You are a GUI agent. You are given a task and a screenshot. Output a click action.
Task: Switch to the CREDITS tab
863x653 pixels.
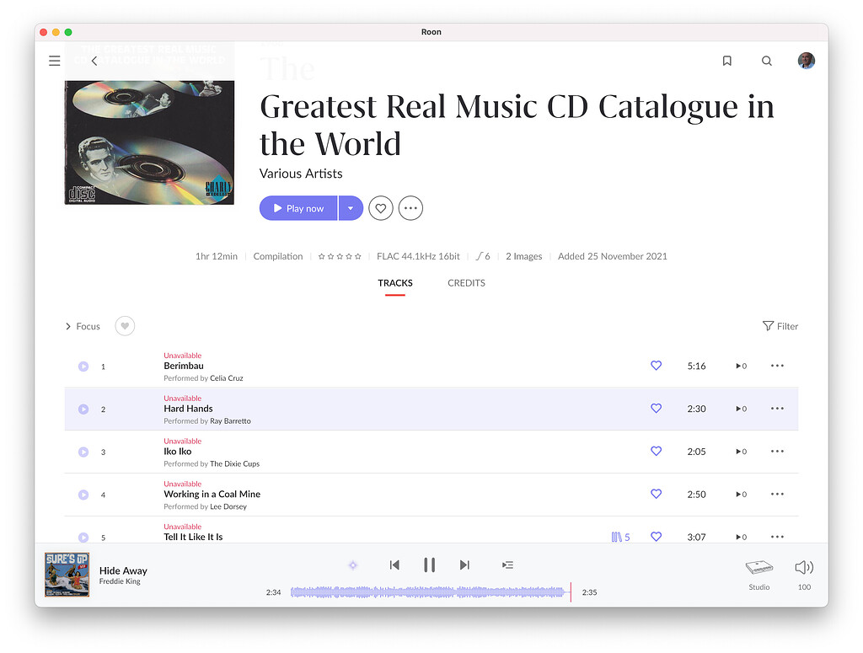pos(466,283)
